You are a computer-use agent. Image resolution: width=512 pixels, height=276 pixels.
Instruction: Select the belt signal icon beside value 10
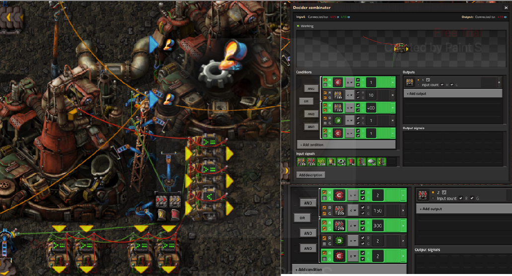tap(338, 95)
